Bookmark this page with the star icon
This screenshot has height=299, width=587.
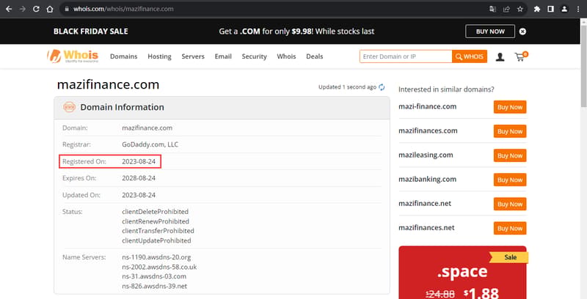point(520,9)
